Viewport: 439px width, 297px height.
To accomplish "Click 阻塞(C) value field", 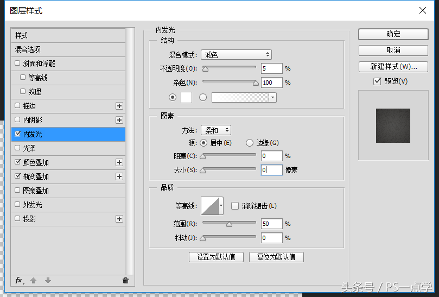I will click(271, 156).
